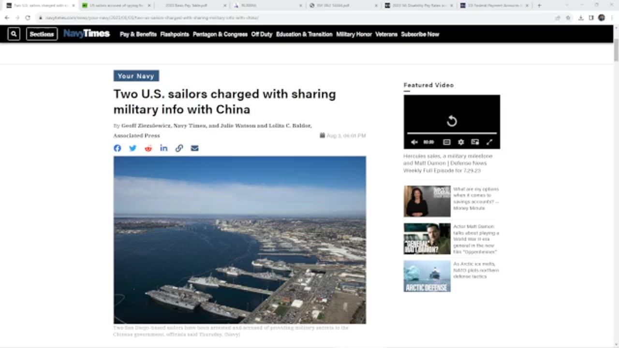Open the Off Duty section
This screenshot has height=348, width=619.
(x=262, y=34)
